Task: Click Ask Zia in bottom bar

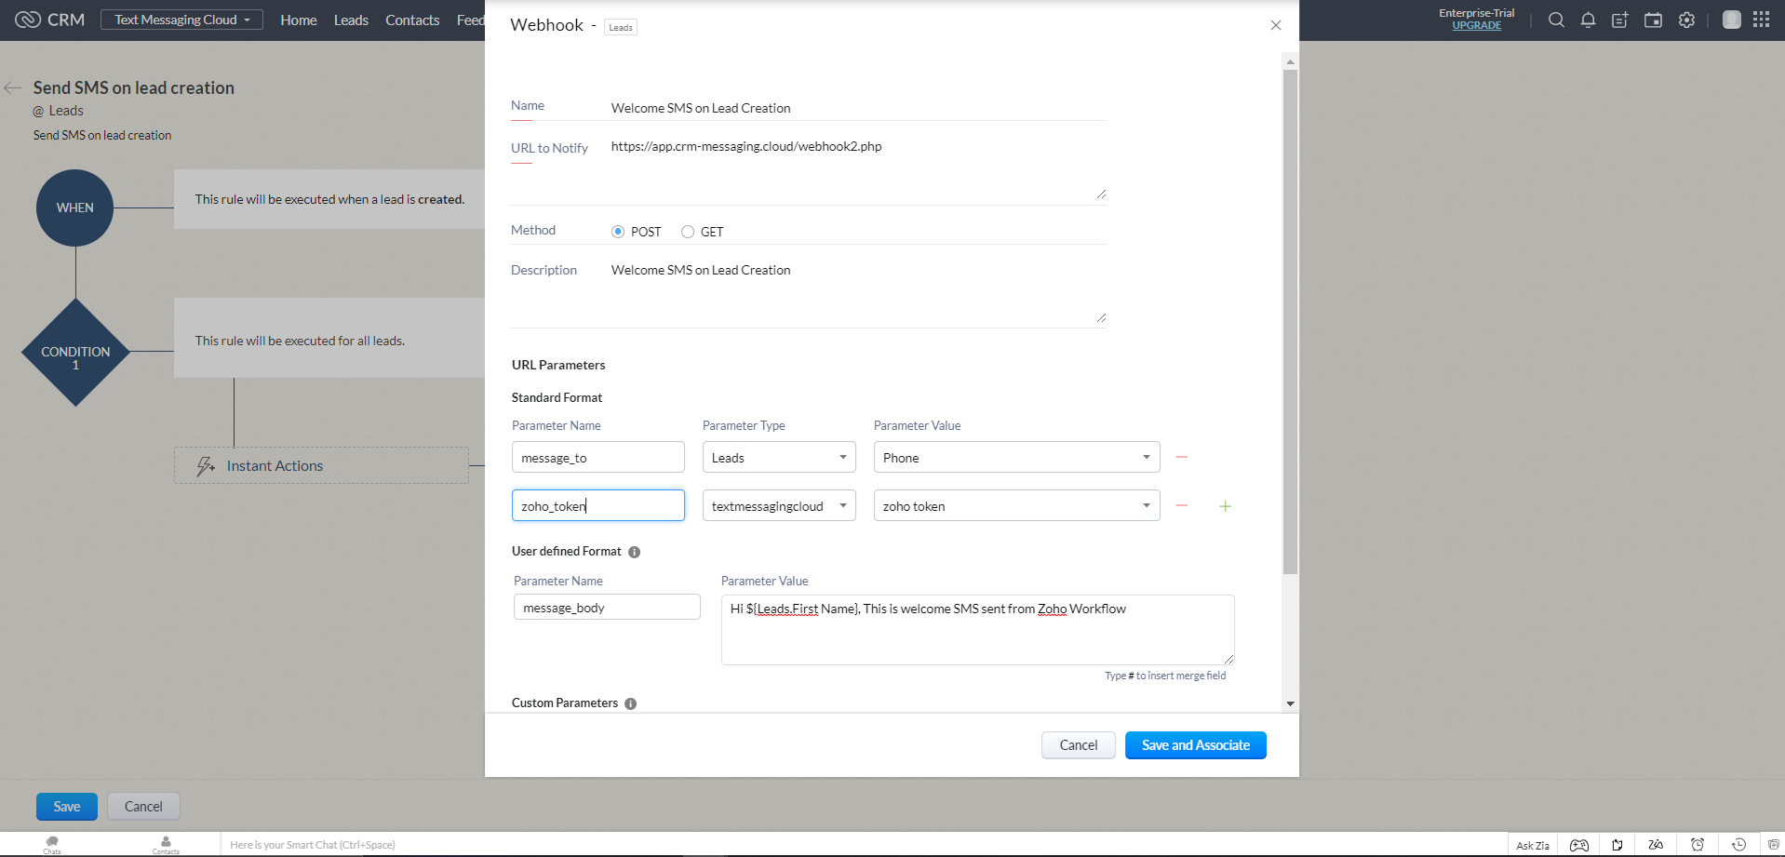Action: point(1533,845)
